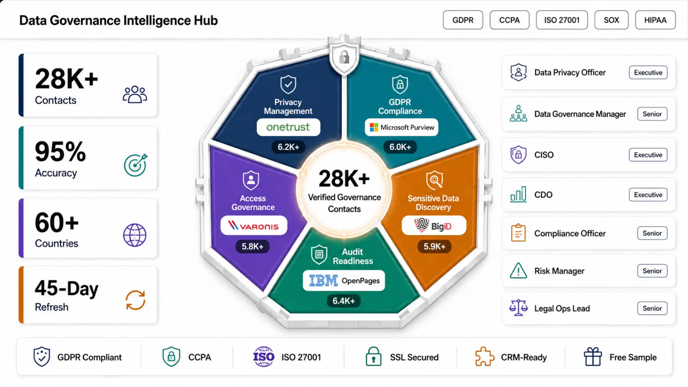Click the Free Sample text
The width and height of the screenshot is (688, 387).
[x=633, y=357]
